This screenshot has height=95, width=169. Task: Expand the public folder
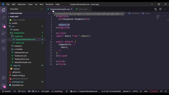(26, 23)
